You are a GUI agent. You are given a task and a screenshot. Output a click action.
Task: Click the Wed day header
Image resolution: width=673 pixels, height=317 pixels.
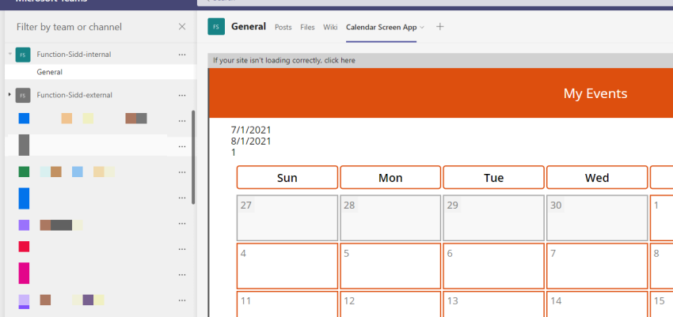click(x=597, y=177)
